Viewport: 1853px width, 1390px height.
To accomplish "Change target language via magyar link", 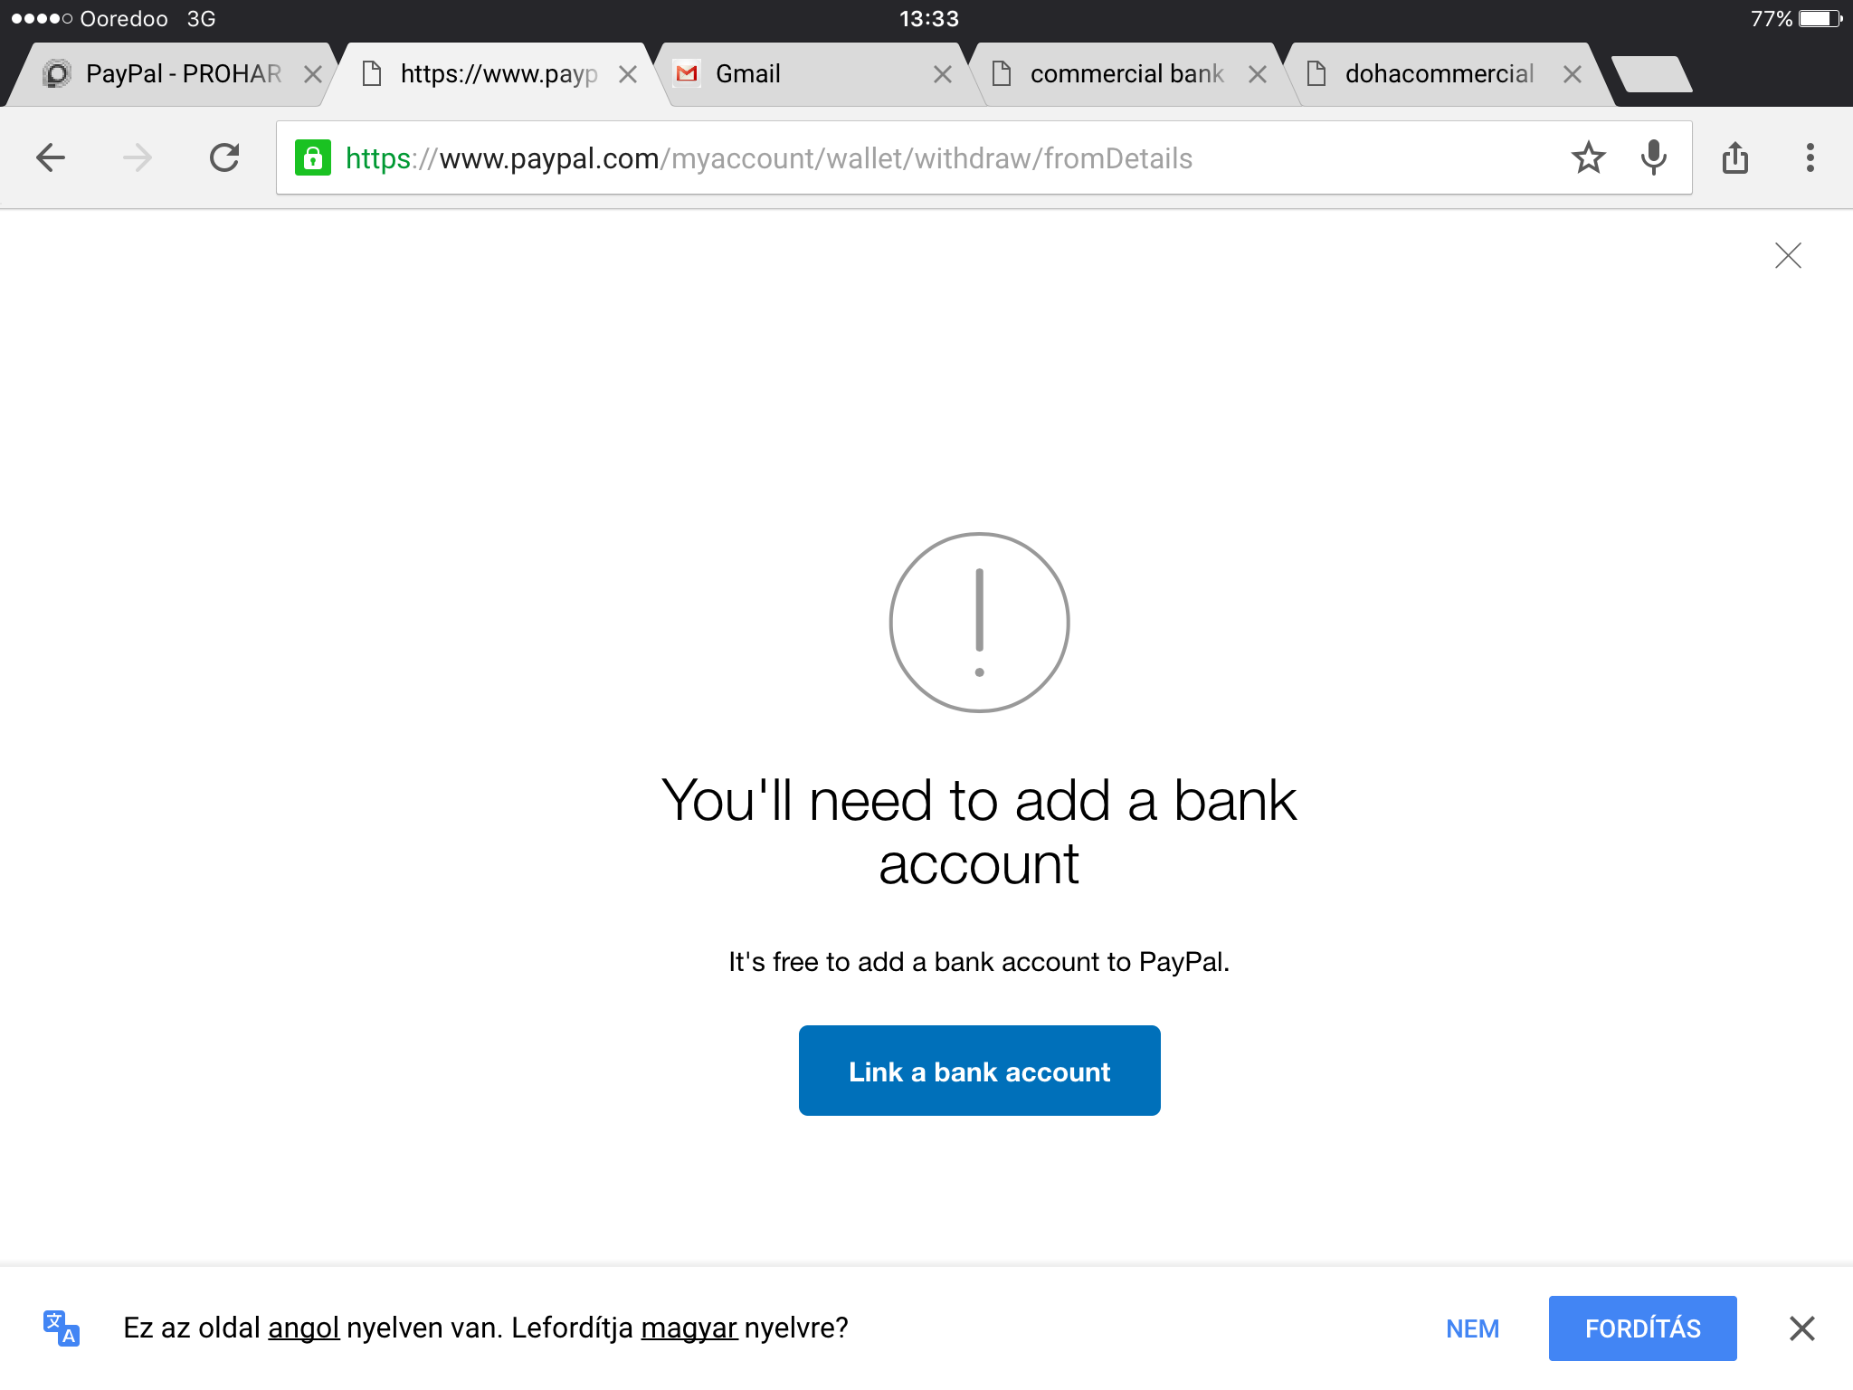I will coord(689,1328).
